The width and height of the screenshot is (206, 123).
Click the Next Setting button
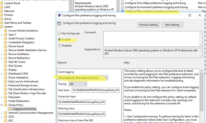[172, 25]
